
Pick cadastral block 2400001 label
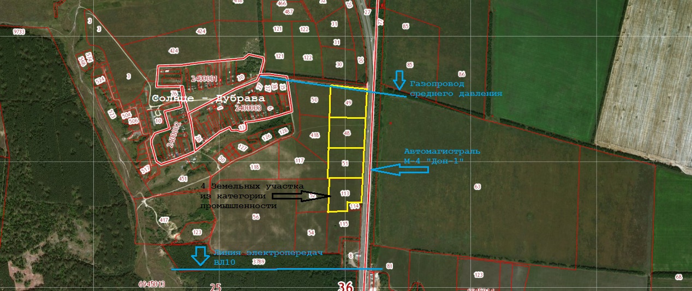tap(205, 79)
